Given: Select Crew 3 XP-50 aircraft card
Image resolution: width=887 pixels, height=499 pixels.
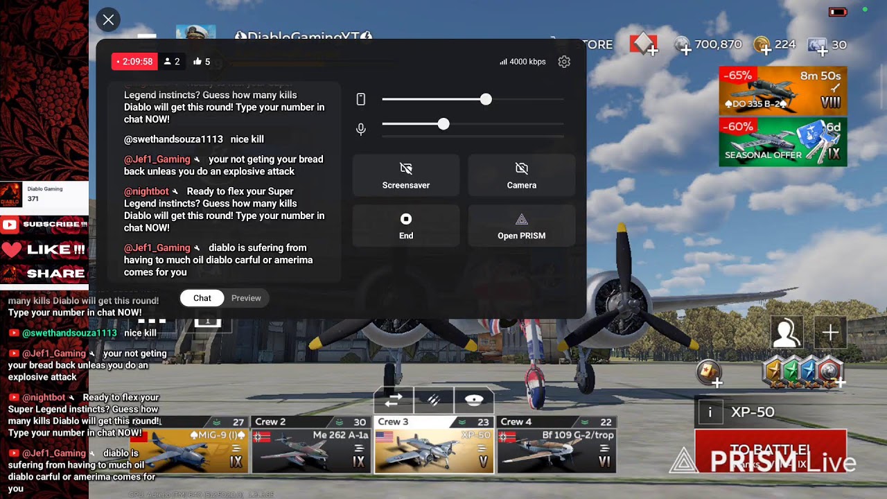Looking at the screenshot, I should click(434, 445).
